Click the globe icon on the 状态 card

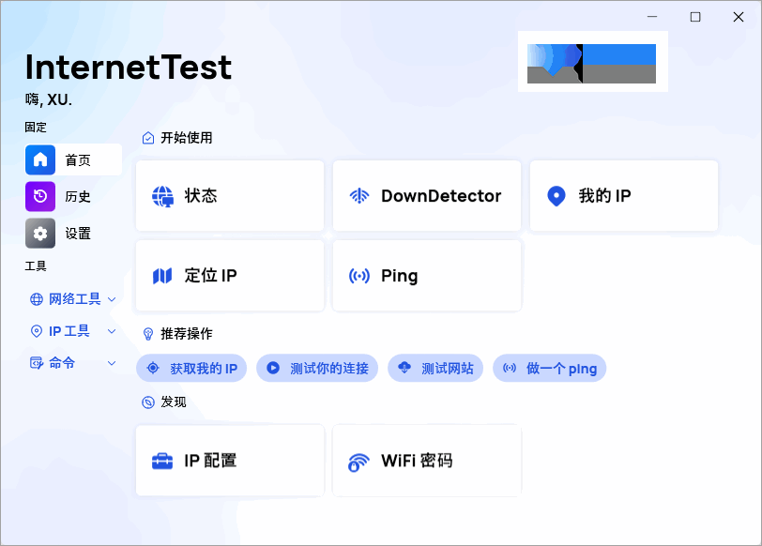pyautogui.click(x=162, y=196)
